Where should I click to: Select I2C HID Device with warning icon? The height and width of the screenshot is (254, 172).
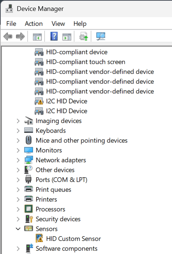pos(67,101)
